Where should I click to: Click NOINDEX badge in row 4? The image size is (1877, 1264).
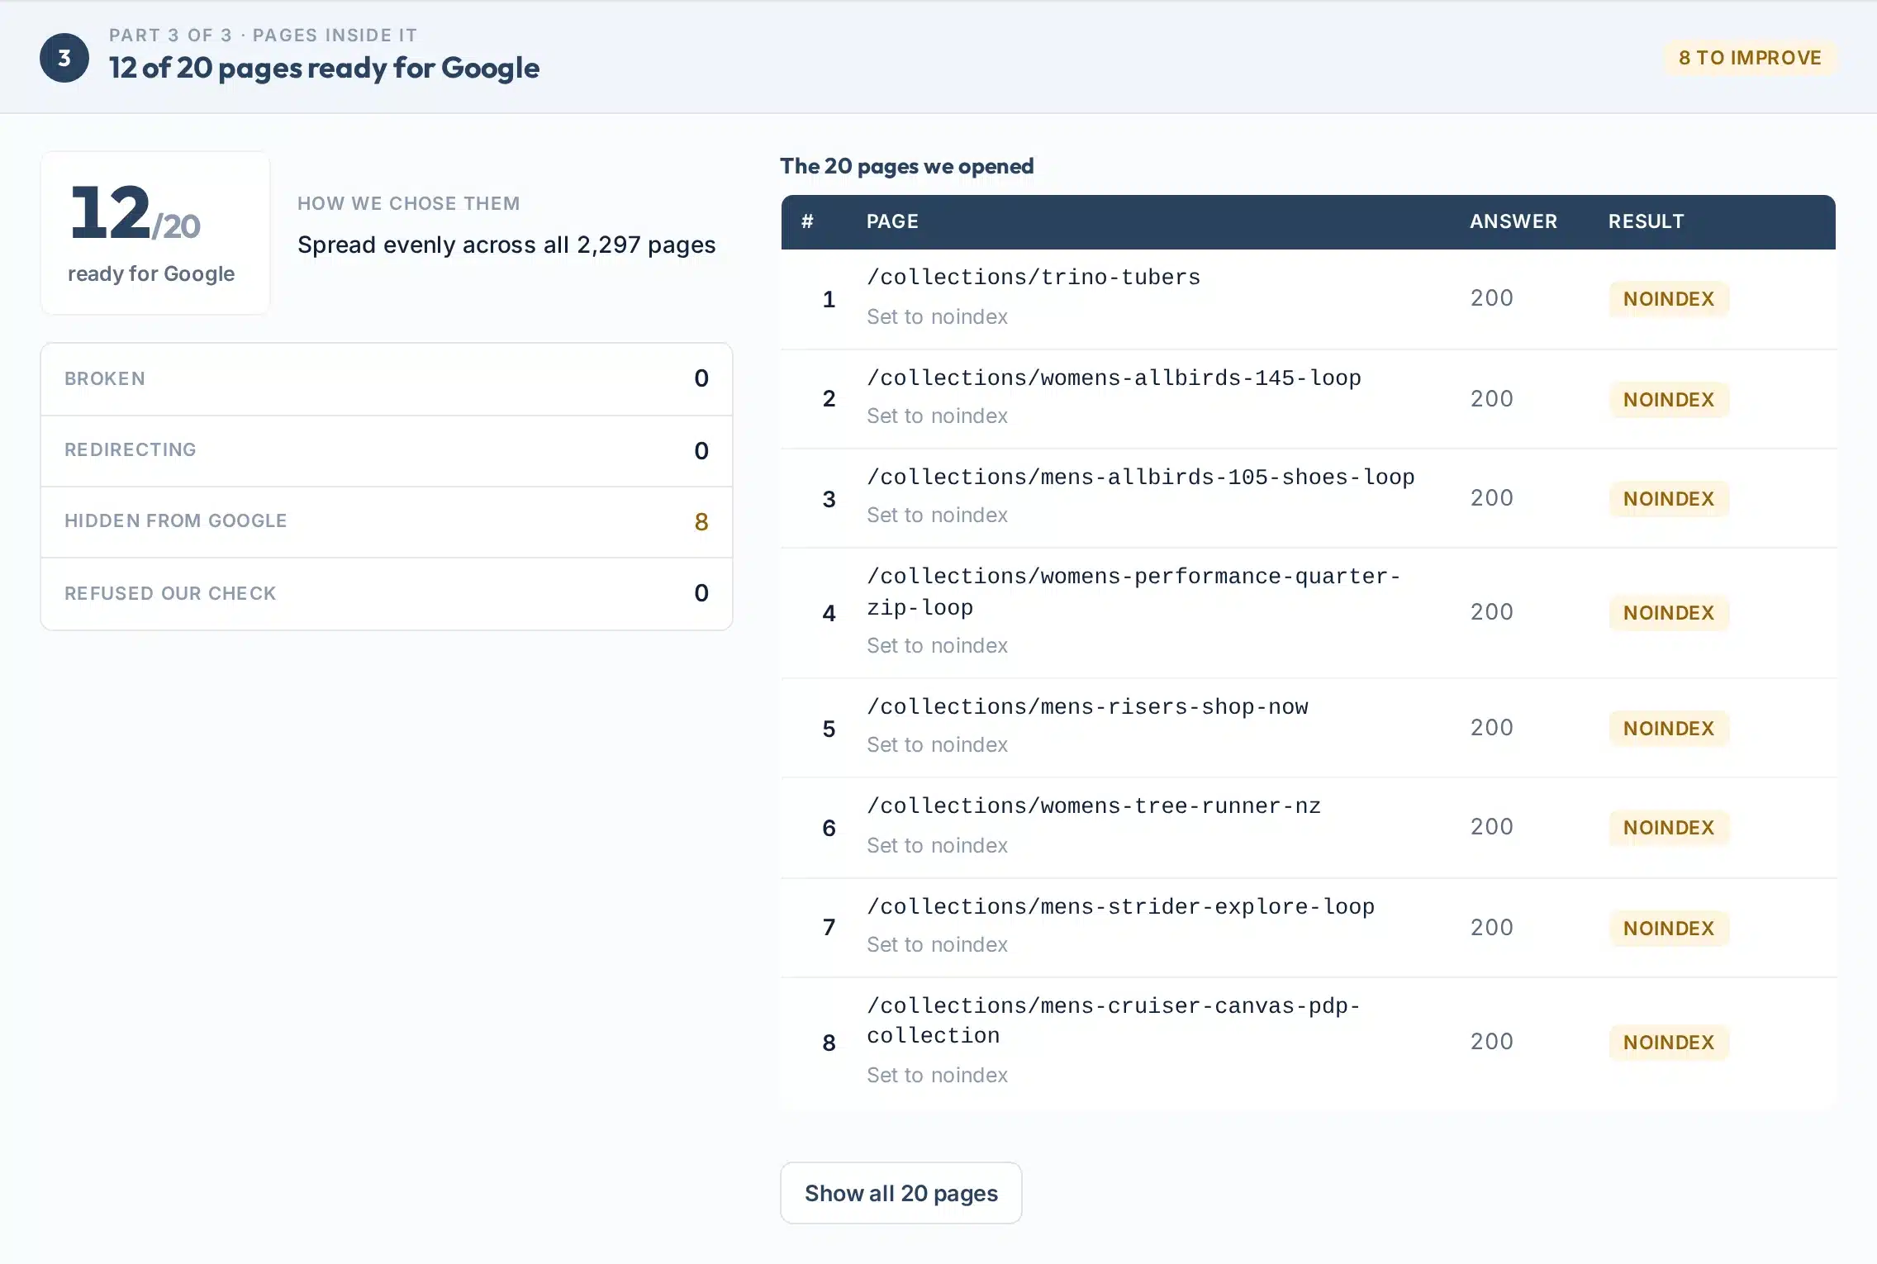(1669, 613)
